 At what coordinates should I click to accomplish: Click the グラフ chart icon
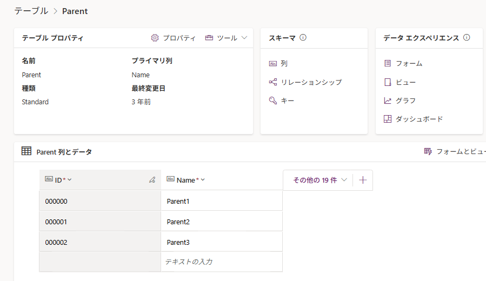point(388,101)
